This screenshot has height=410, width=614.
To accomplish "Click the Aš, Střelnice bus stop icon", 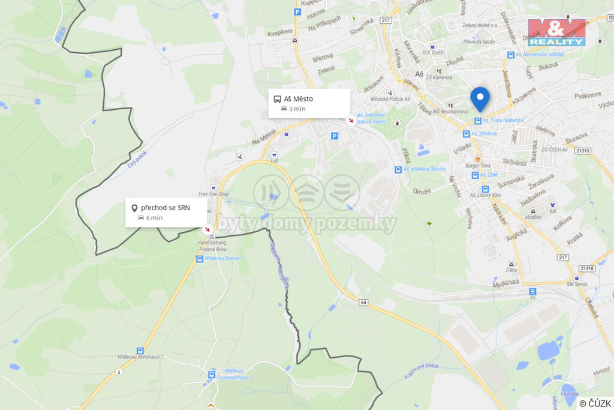I will pyautogui.click(x=466, y=134).
